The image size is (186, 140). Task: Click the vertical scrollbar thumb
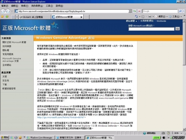click(184, 44)
